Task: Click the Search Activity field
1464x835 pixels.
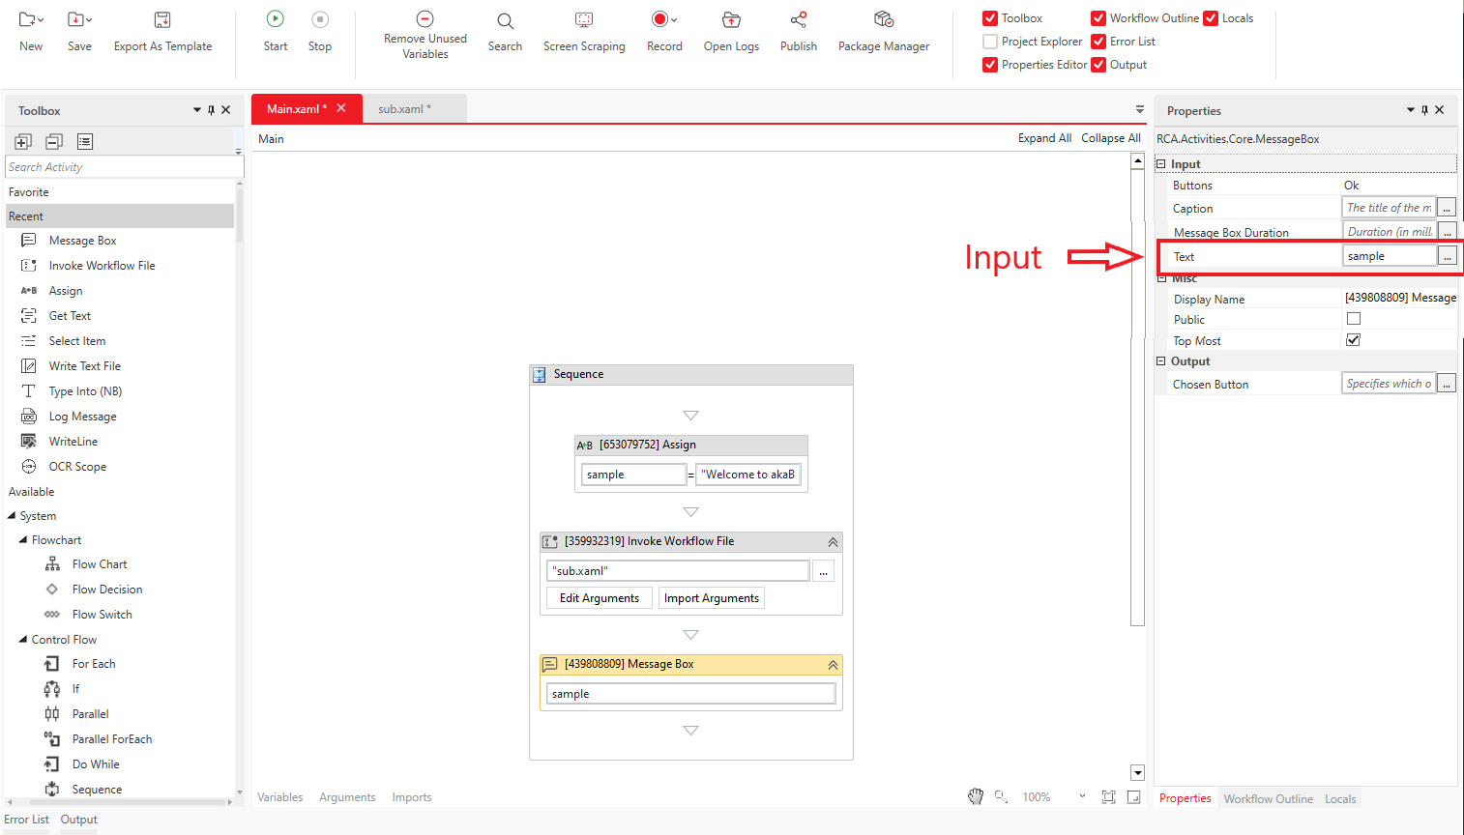Action: [124, 167]
